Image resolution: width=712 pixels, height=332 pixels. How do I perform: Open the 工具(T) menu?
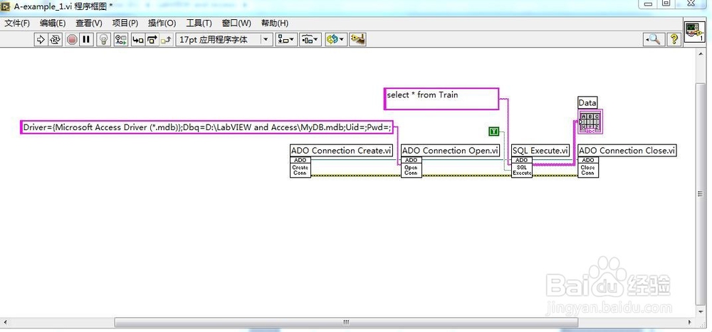[x=199, y=23]
